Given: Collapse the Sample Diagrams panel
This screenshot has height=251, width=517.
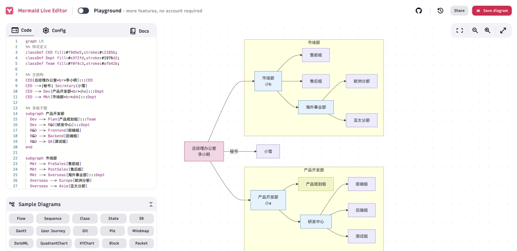Looking at the screenshot, I should pos(151,204).
